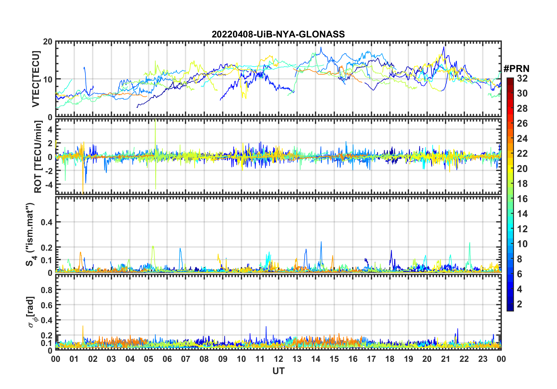Click VTEC y-axis tick label 10
This screenshot has height=389, width=557.
[x=48, y=79]
